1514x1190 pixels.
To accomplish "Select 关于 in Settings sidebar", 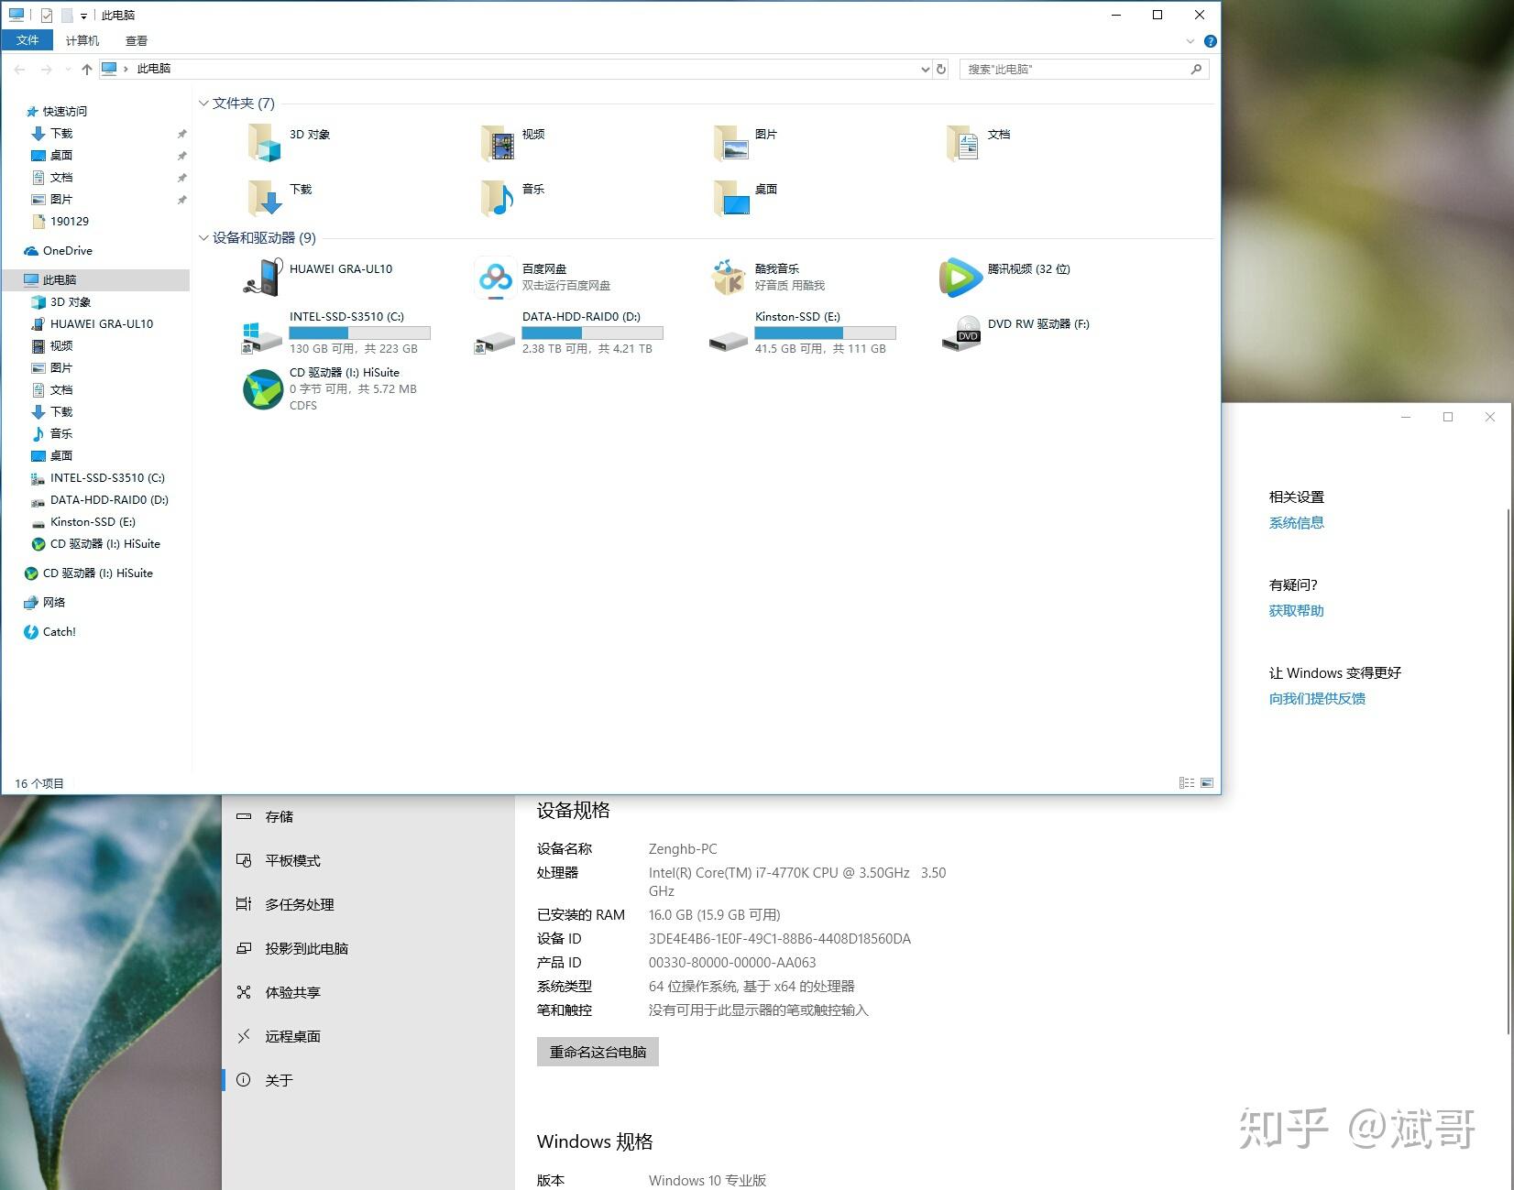I will coord(368,1080).
